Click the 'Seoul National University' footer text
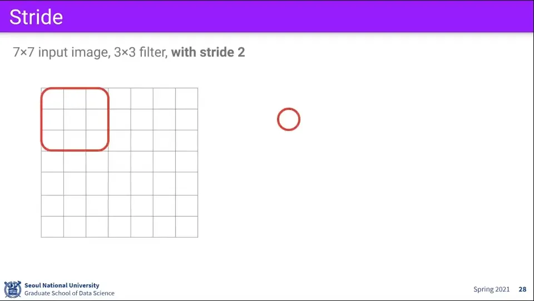 pyautogui.click(x=62, y=285)
